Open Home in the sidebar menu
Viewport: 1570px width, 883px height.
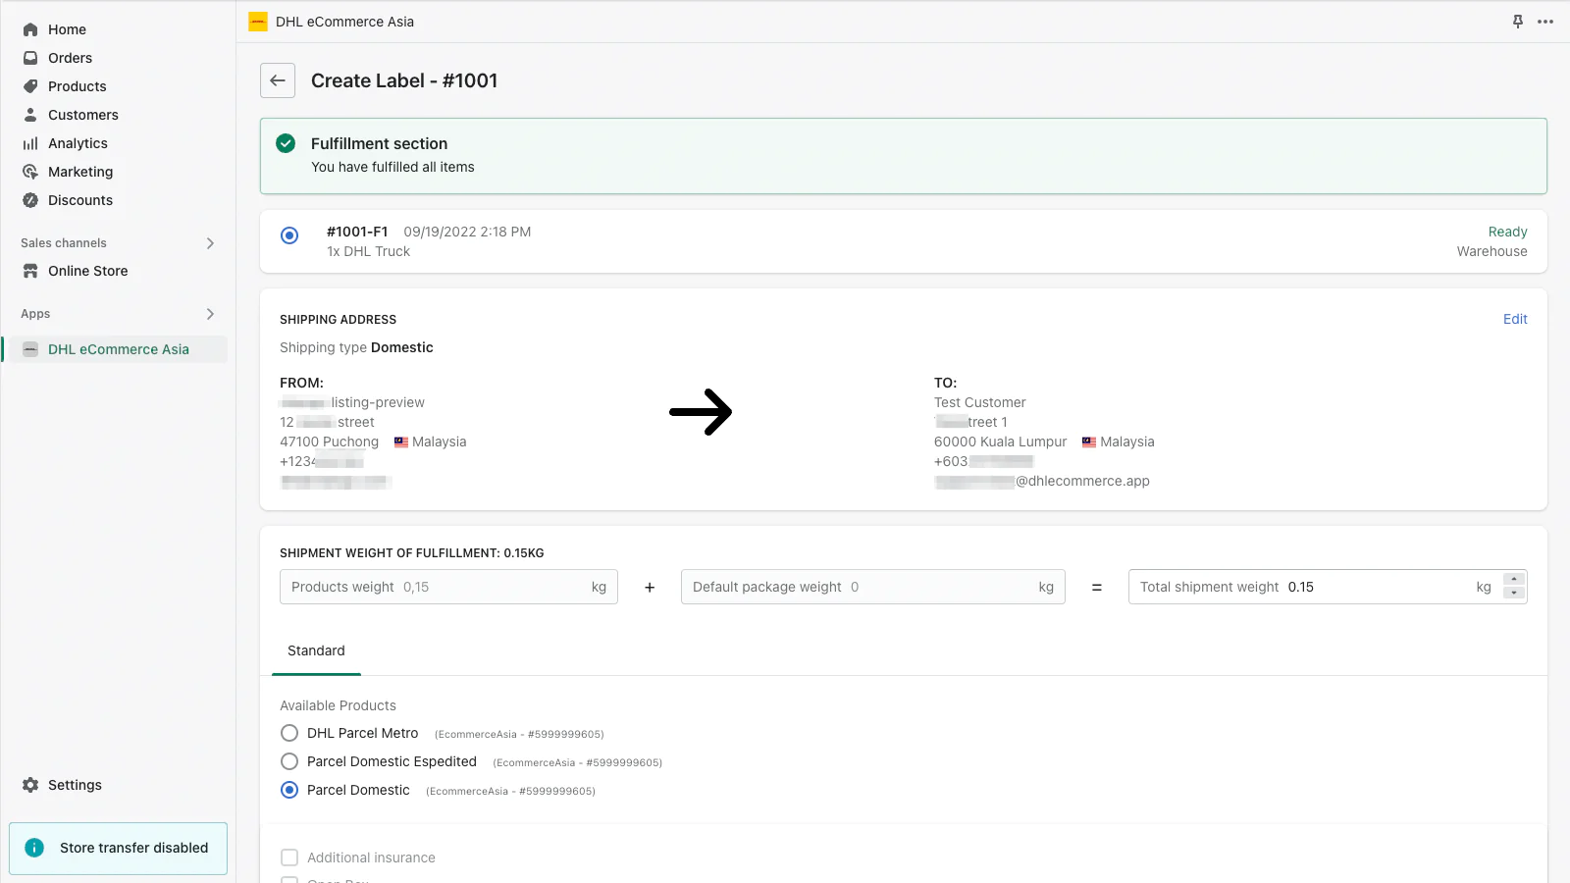pos(67,29)
